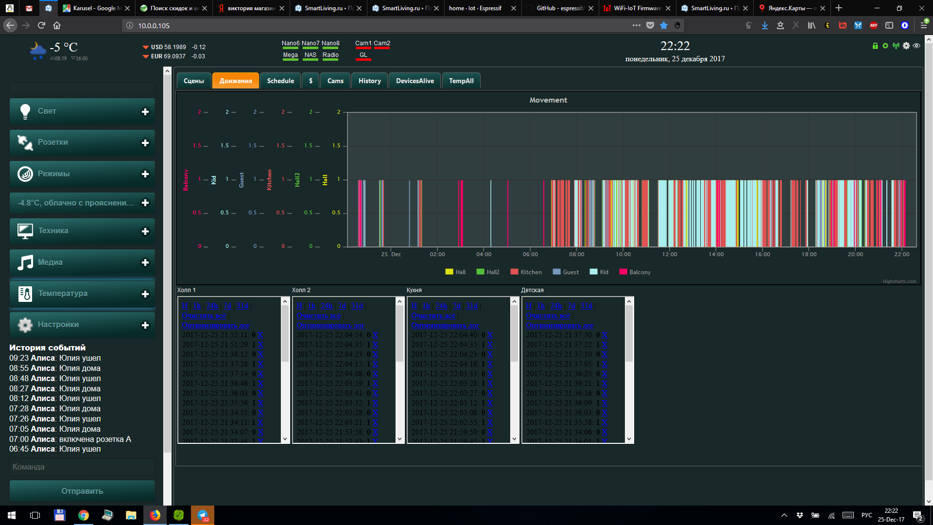This screenshot has height=525, width=933.
Task: Click the Firefox downloads arrow icon
Action: tap(765, 25)
